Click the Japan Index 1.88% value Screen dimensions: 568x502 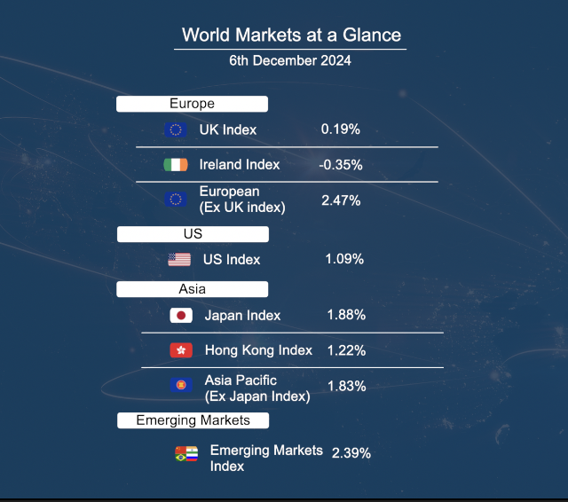pos(346,315)
